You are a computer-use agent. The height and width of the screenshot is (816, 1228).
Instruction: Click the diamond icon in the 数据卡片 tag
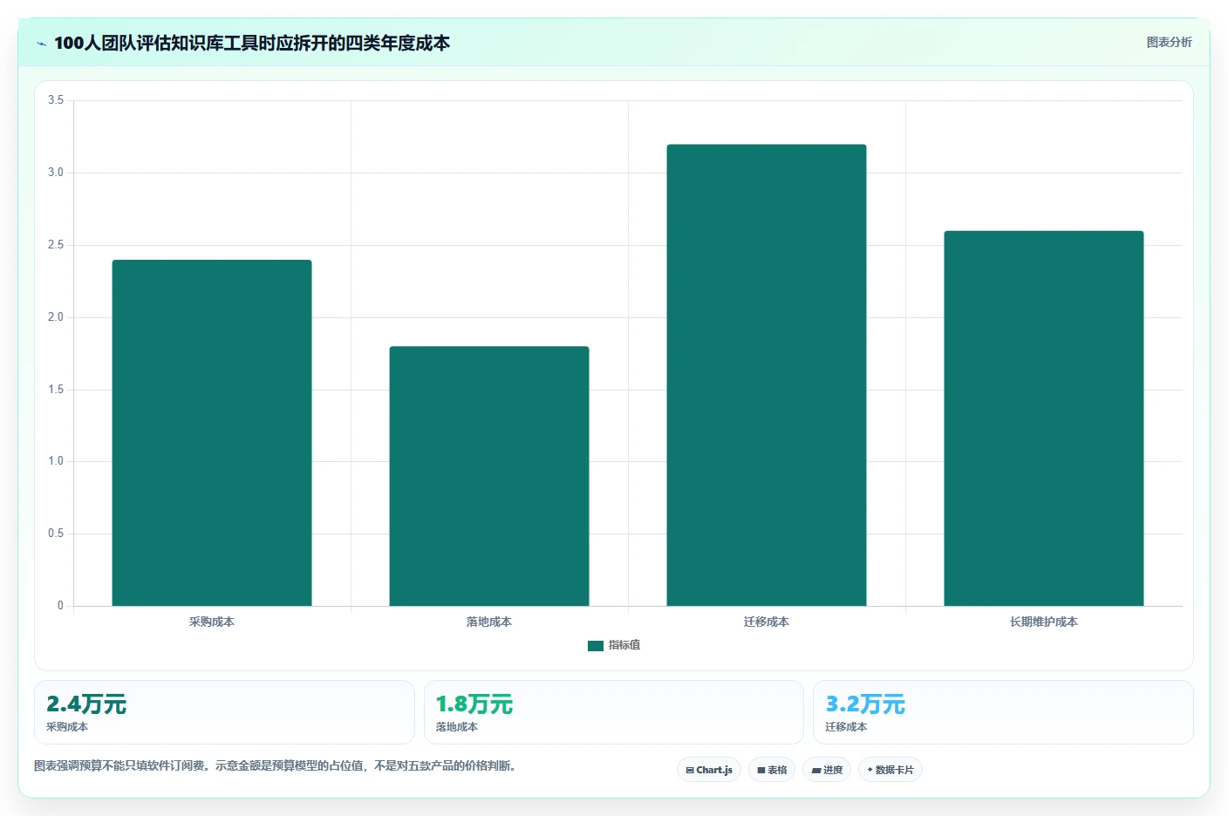(870, 770)
